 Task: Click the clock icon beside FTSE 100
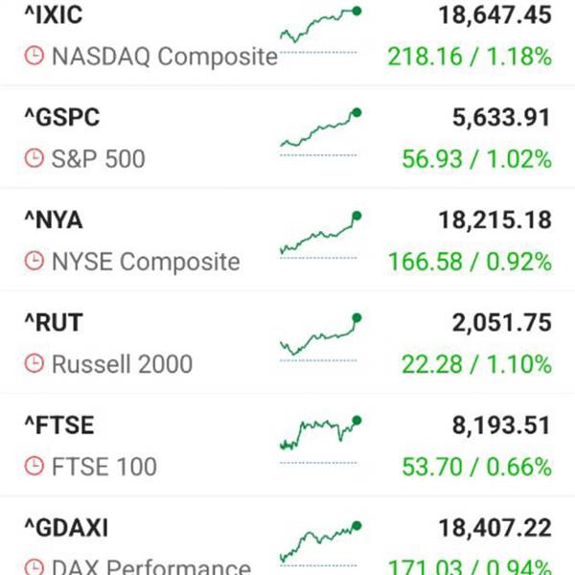coord(34,466)
